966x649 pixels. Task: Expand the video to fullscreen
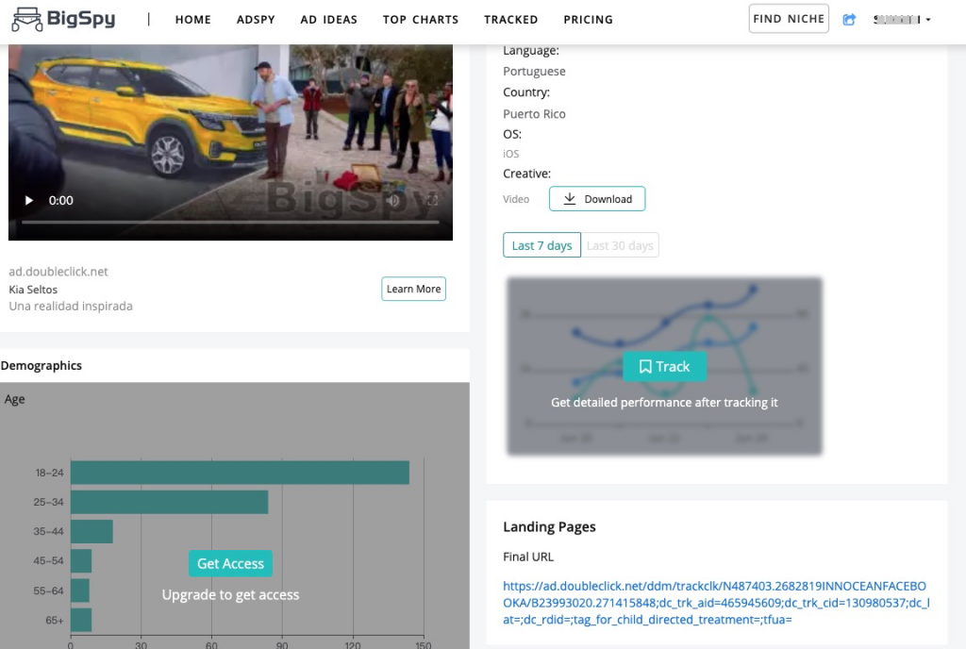(x=432, y=200)
